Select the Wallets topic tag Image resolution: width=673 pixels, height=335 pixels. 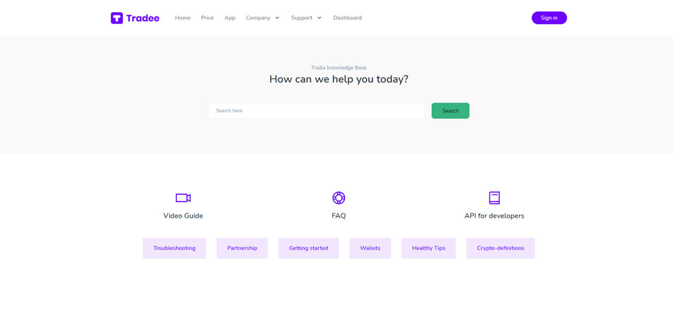click(x=370, y=248)
